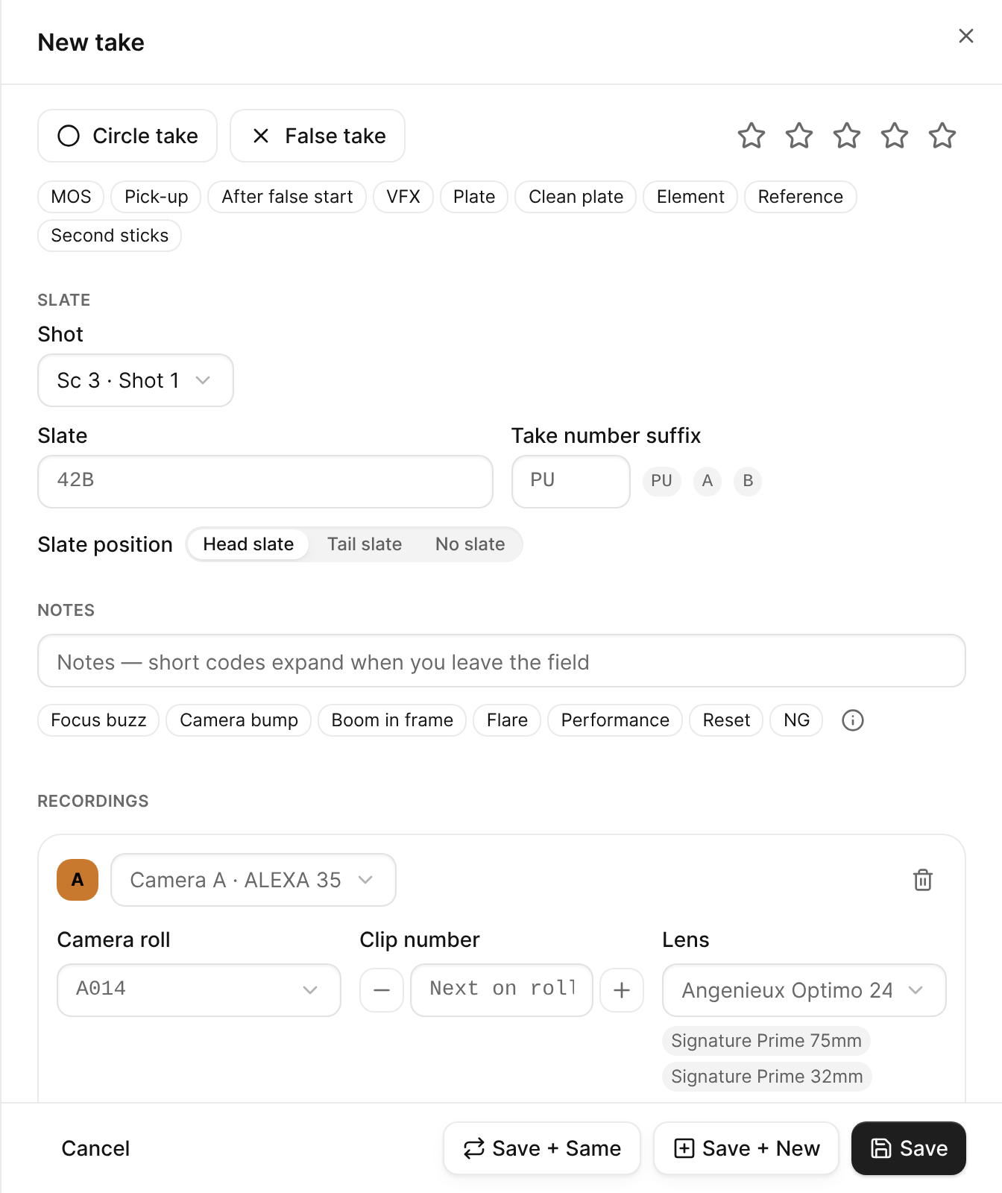
Task: Rate the take two stars
Action: click(799, 136)
